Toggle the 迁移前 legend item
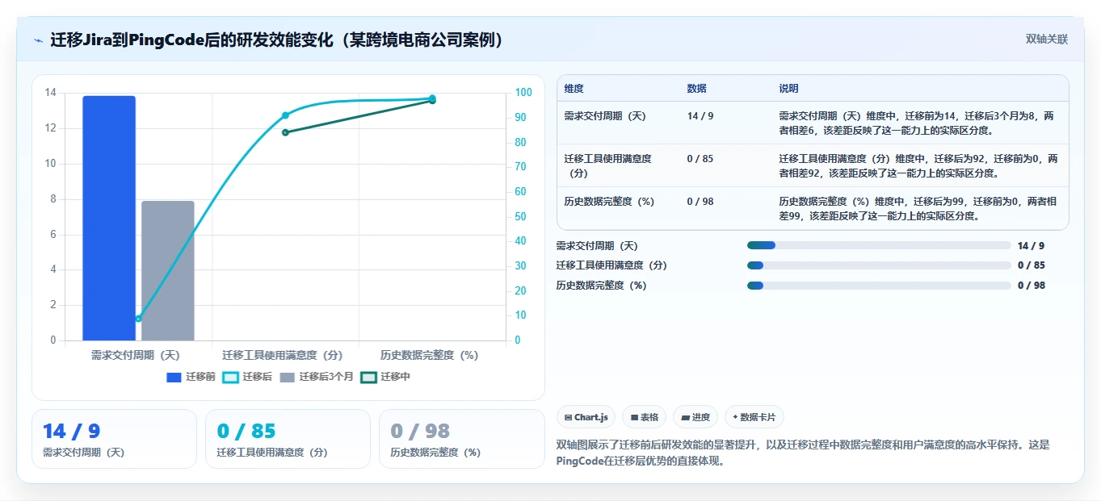This screenshot has height=501, width=1101. click(191, 377)
